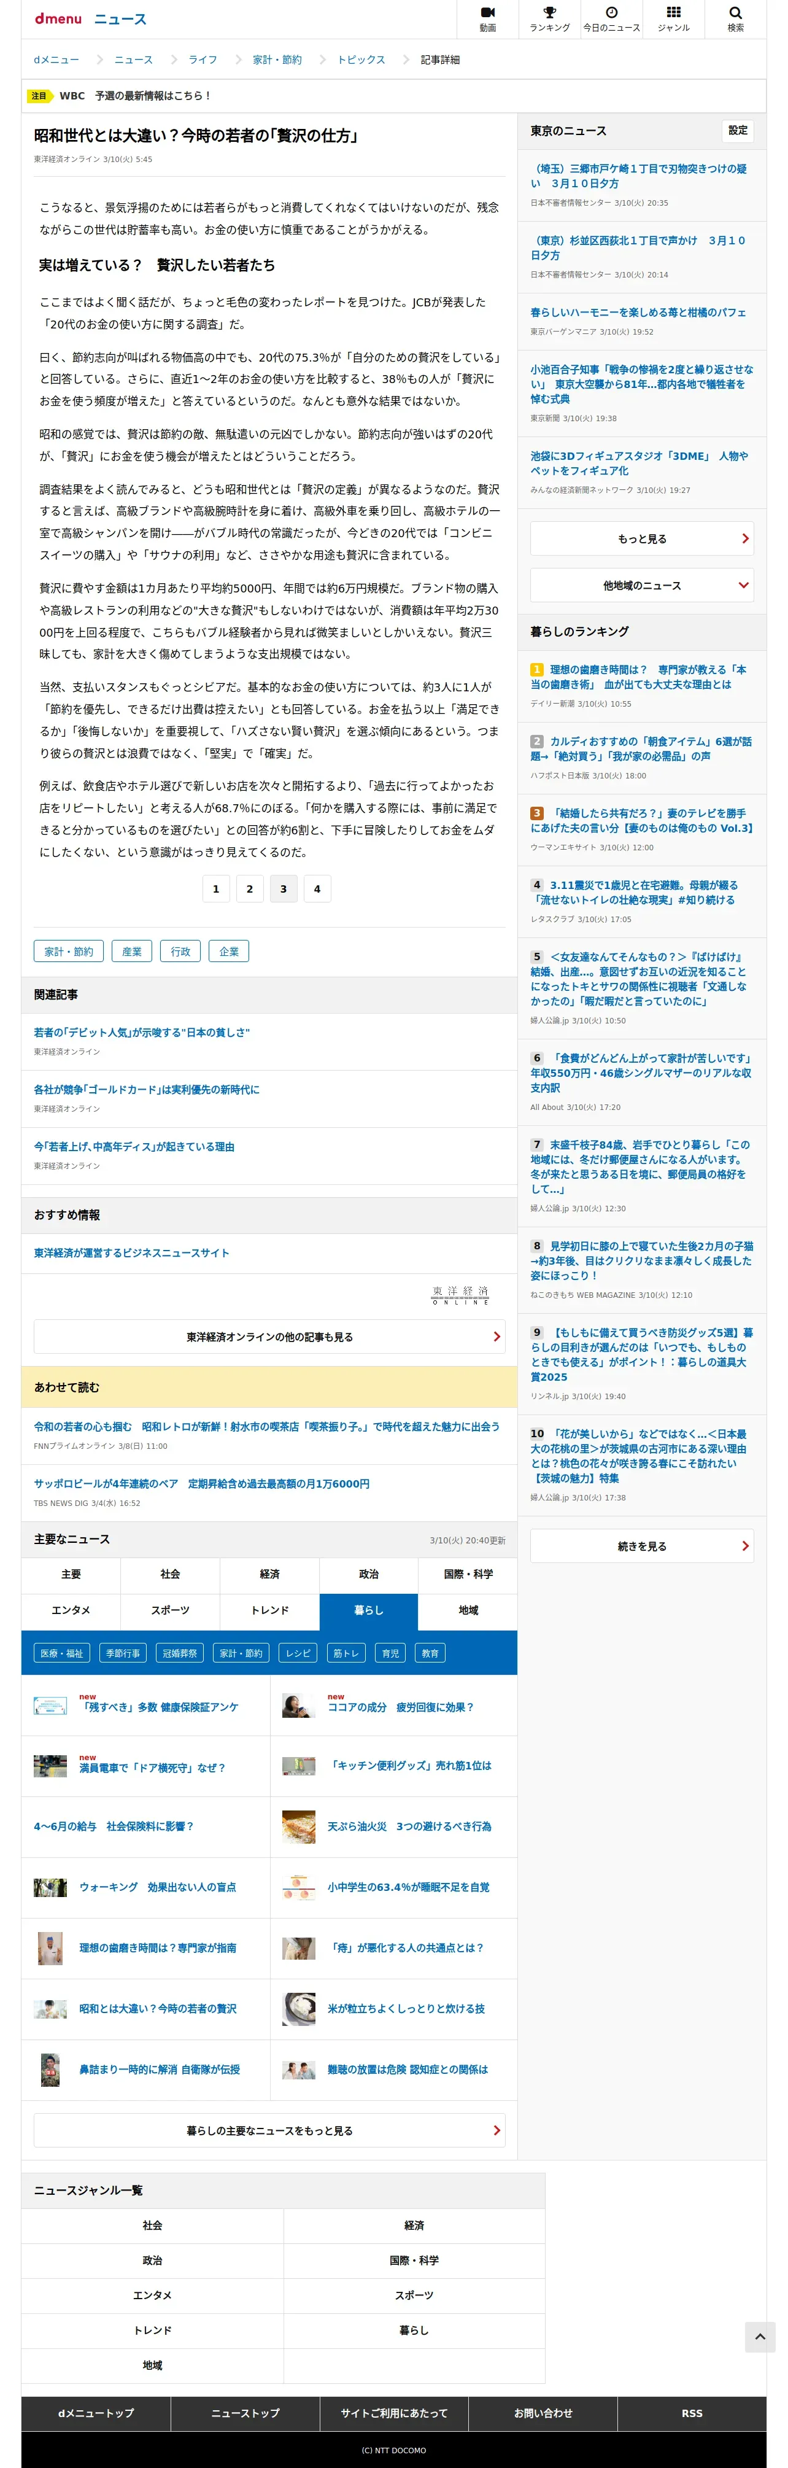788x2468 pixels.
Task: Select the 社会 news tab
Action: pos(171,1574)
